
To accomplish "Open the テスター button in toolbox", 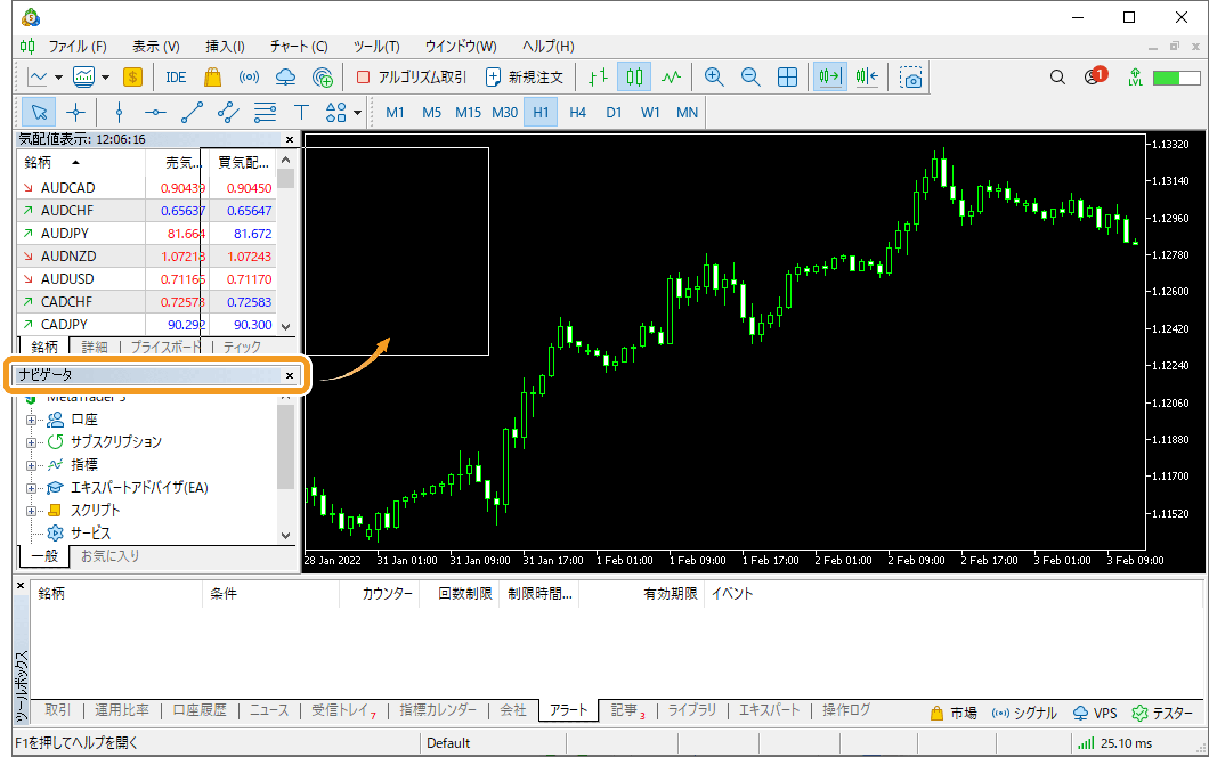I will 1162,713.
